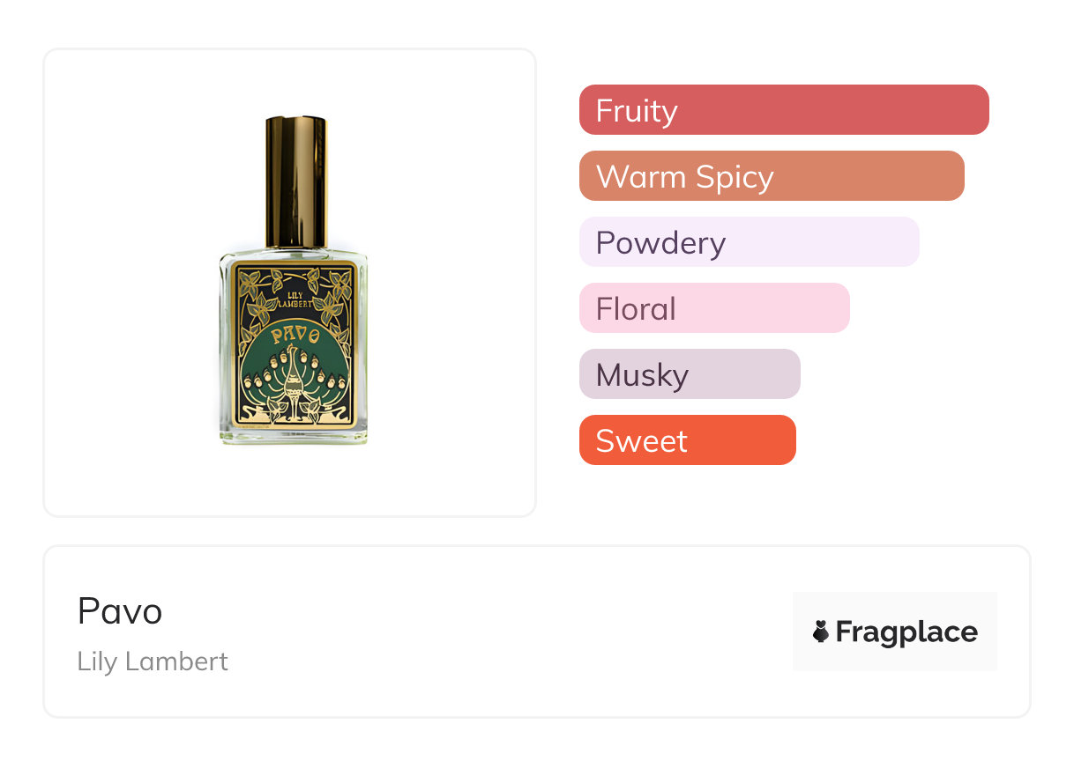Click the Powdery accord bar

click(x=749, y=242)
